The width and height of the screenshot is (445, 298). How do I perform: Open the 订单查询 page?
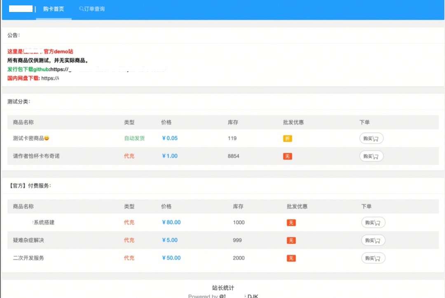[x=94, y=9]
